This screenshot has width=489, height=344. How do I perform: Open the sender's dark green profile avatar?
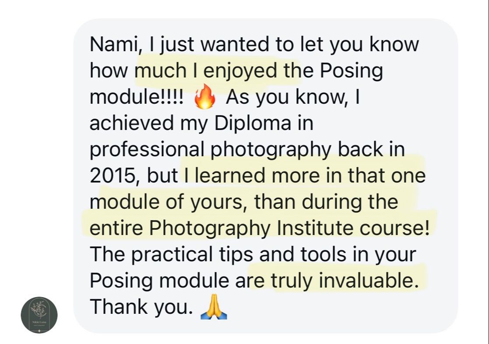pos(39,315)
